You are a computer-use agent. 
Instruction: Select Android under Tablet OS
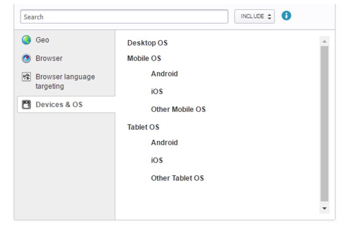[x=164, y=142]
